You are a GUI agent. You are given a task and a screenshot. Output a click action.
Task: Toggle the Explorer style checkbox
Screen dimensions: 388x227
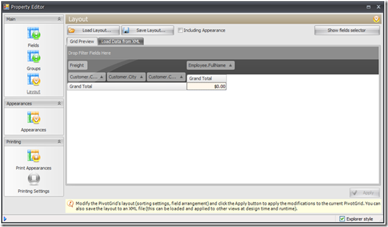tap(342, 218)
